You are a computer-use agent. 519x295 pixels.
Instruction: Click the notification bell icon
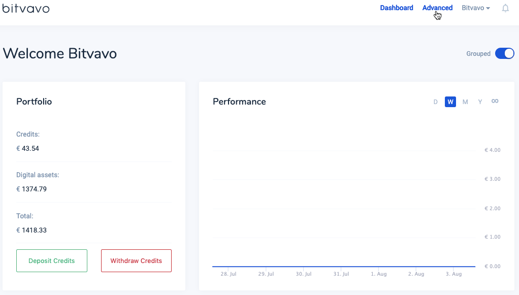[505, 8]
